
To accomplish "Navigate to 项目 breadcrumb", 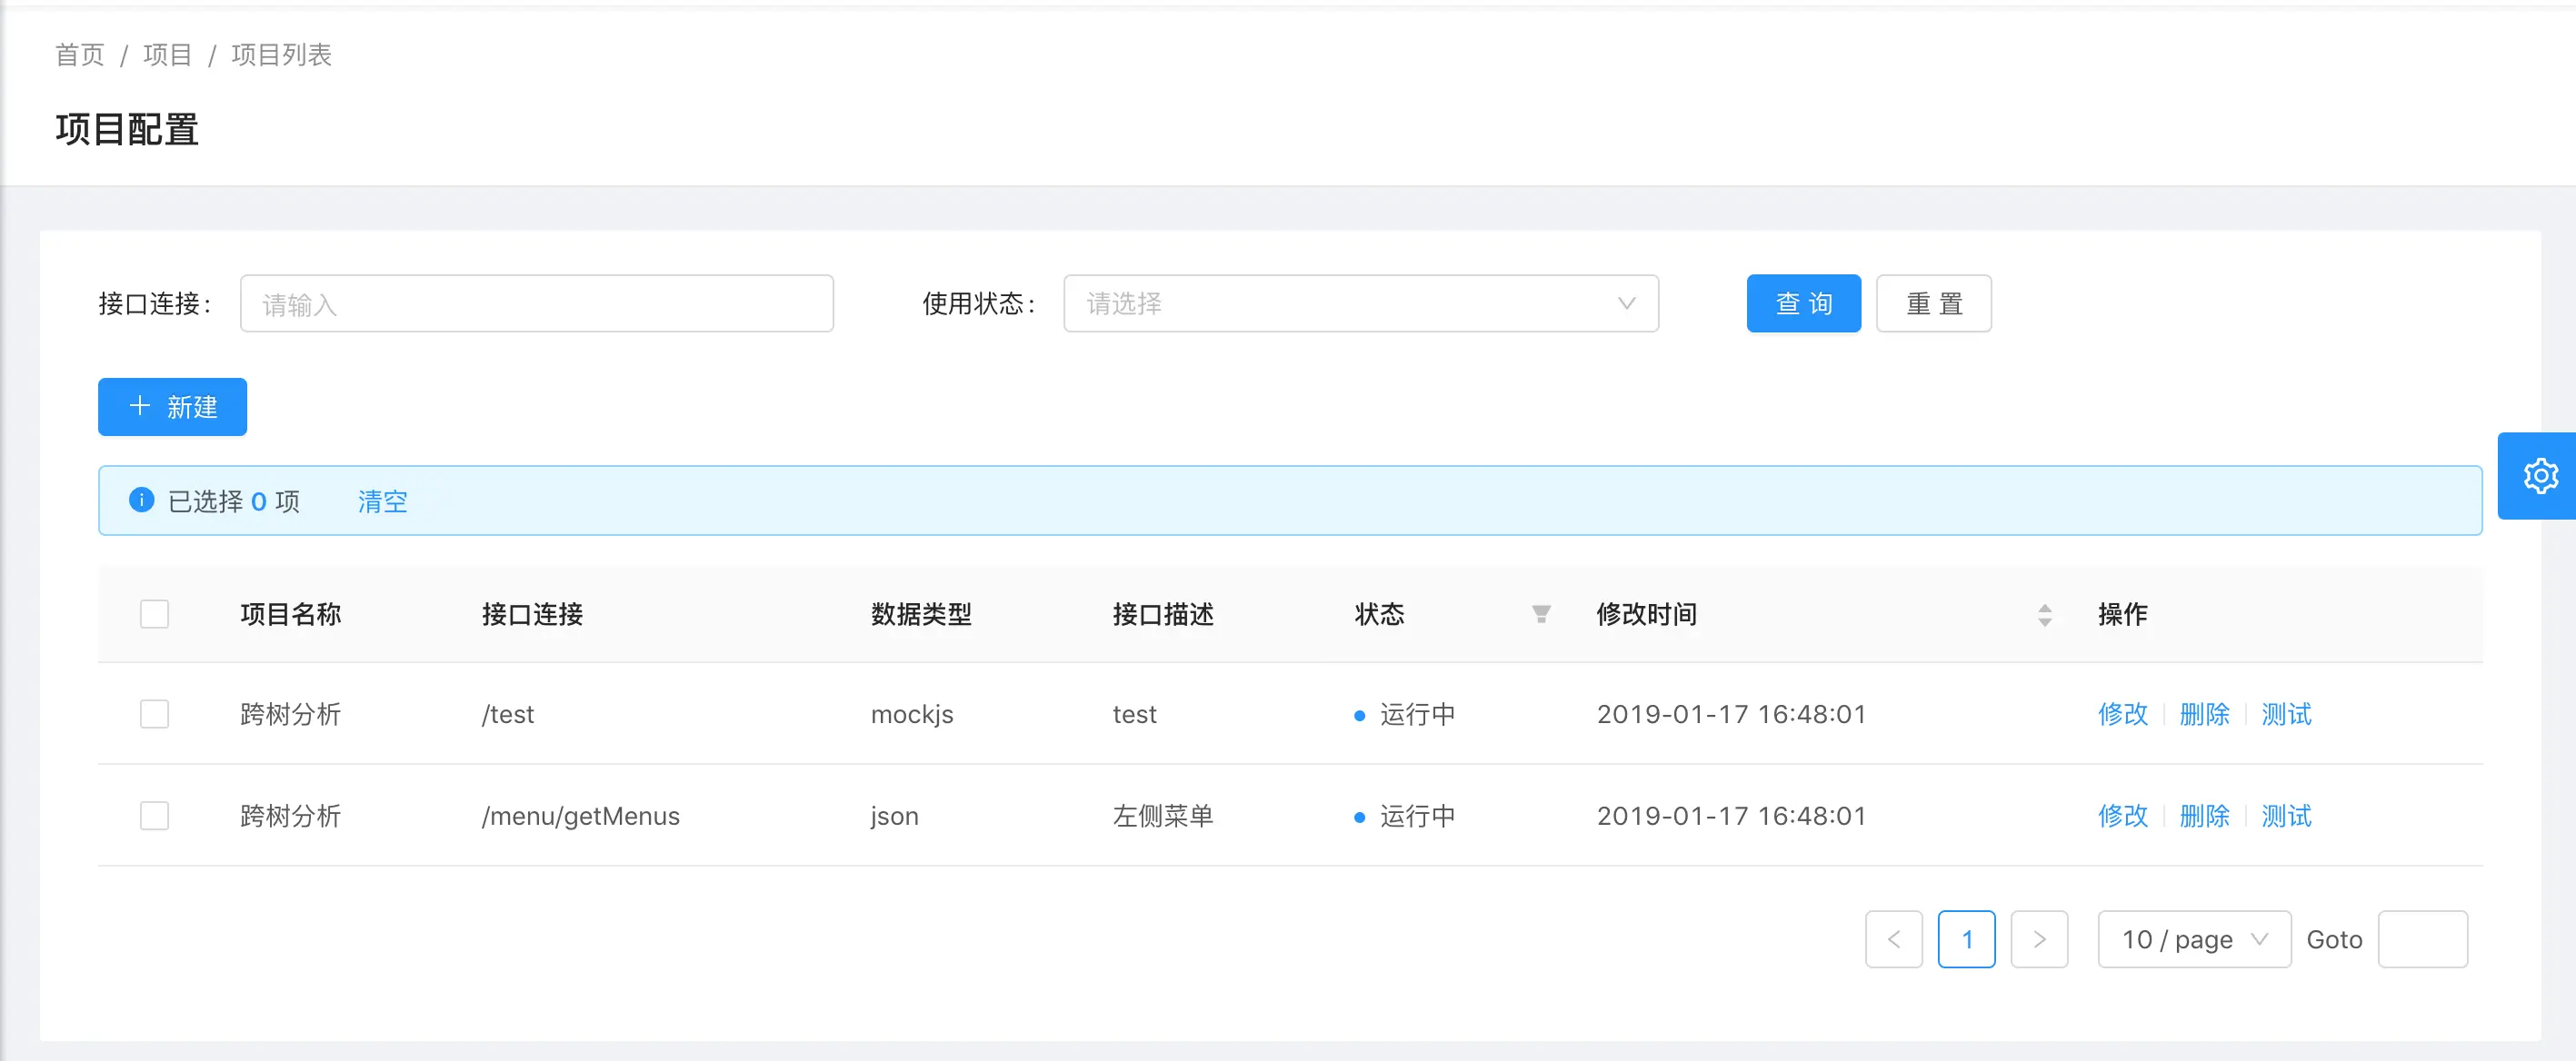I will 167,55.
